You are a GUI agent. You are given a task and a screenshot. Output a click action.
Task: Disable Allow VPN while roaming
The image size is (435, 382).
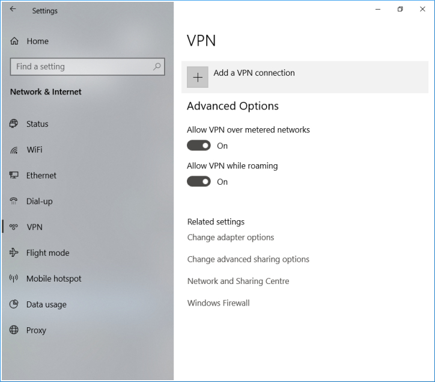coord(199,182)
